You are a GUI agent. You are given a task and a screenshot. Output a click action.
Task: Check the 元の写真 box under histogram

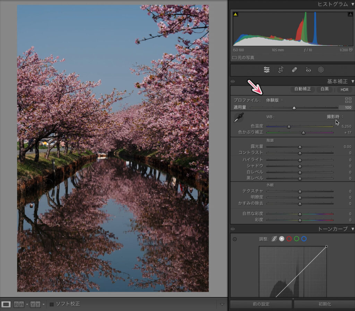tap(234, 58)
